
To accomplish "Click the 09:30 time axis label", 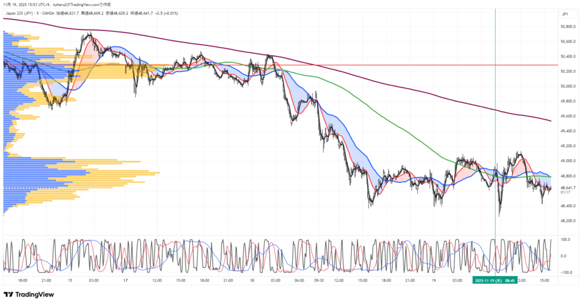I will [320, 280].
